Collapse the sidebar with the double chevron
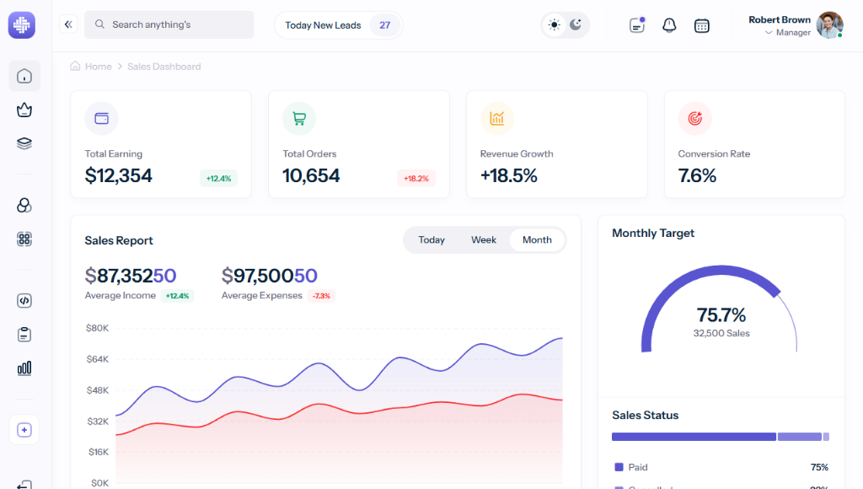Image resolution: width=863 pixels, height=489 pixels. pyautogui.click(x=68, y=24)
